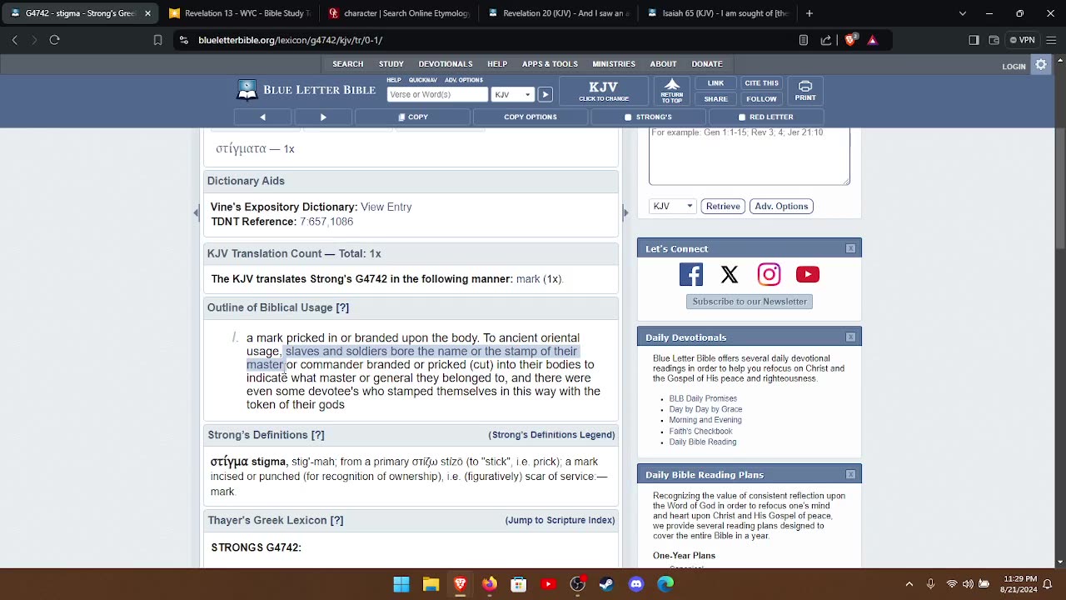Open Steam from the taskbar
The width and height of the screenshot is (1066, 600).
[606, 584]
